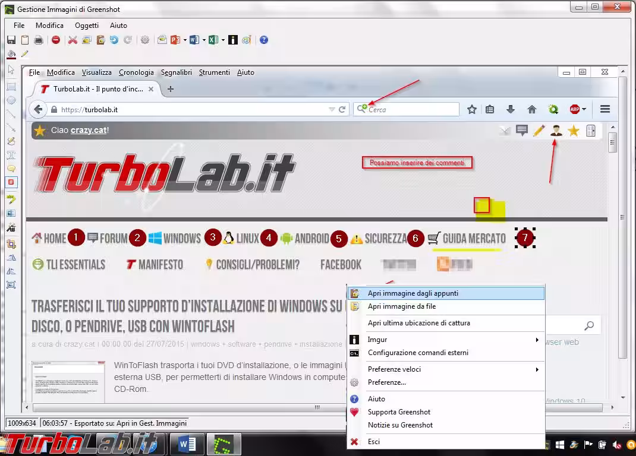Choose Apri immagine dagli appunti

pyautogui.click(x=446, y=293)
